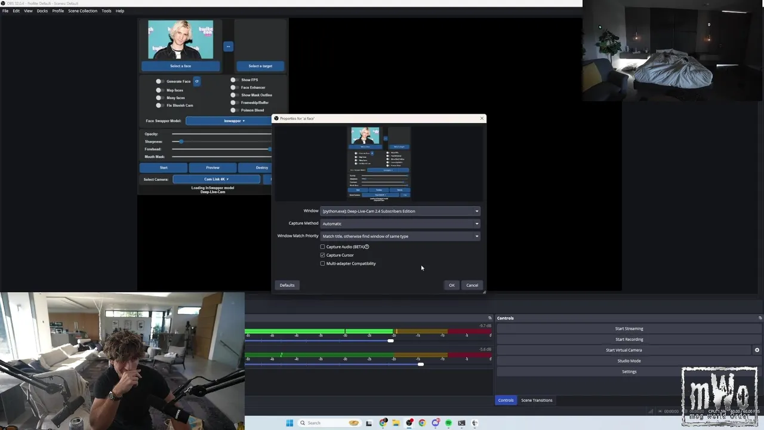Viewport: 764px width, 430px height.
Task: Click Start Recording
Action: pos(629,339)
